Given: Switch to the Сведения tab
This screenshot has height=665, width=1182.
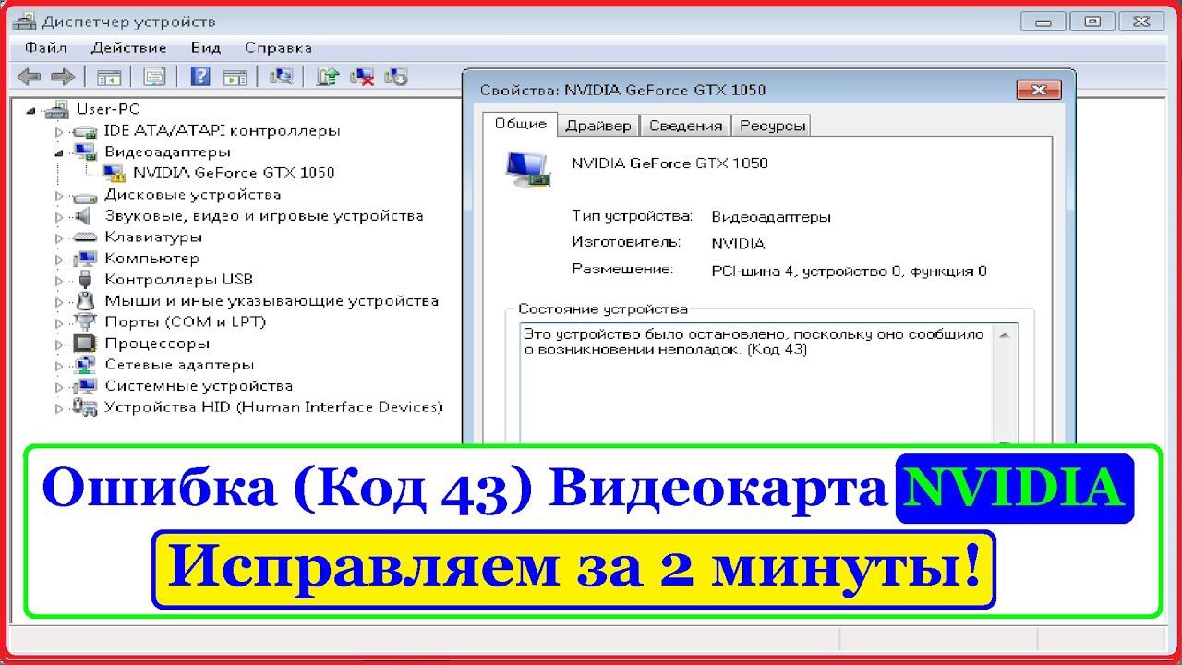Looking at the screenshot, I should [x=685, y=126].
